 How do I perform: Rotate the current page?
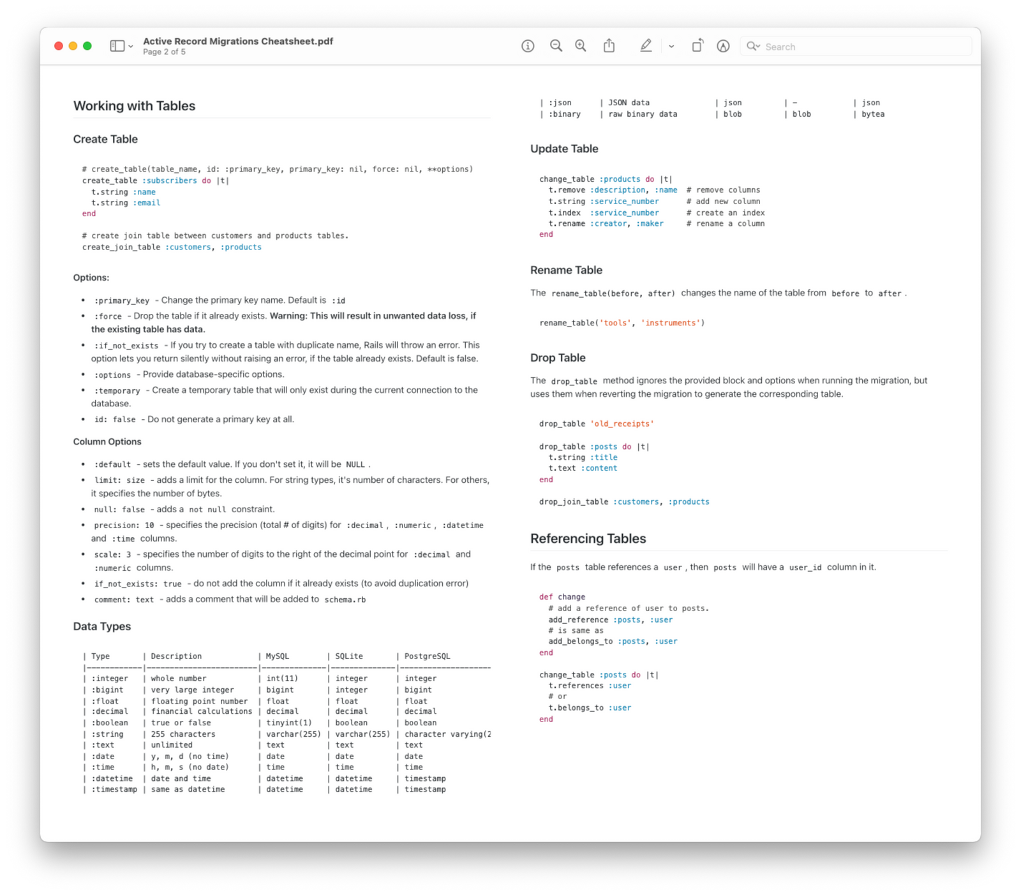tap(697, 46)
